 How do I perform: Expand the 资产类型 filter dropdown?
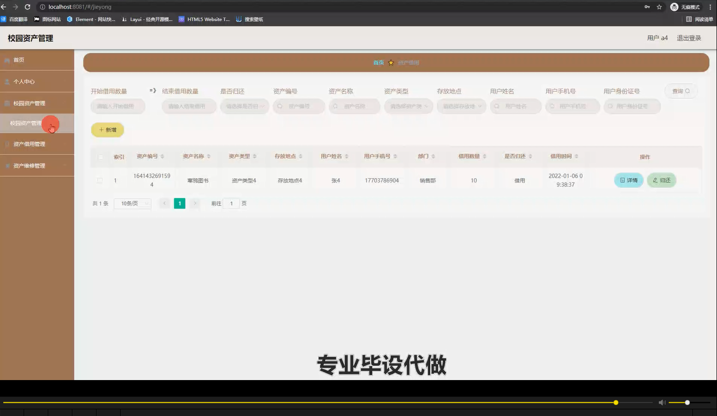[x=408, y=106]
